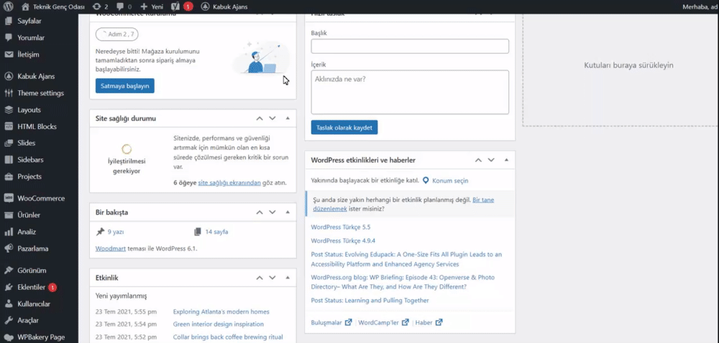719x343 pixels.
Task: Collapse the Etkinlik panel
Action: 288,278
